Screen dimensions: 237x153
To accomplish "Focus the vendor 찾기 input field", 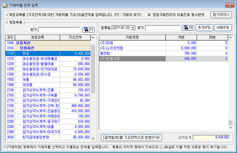I will pos(163,28).
